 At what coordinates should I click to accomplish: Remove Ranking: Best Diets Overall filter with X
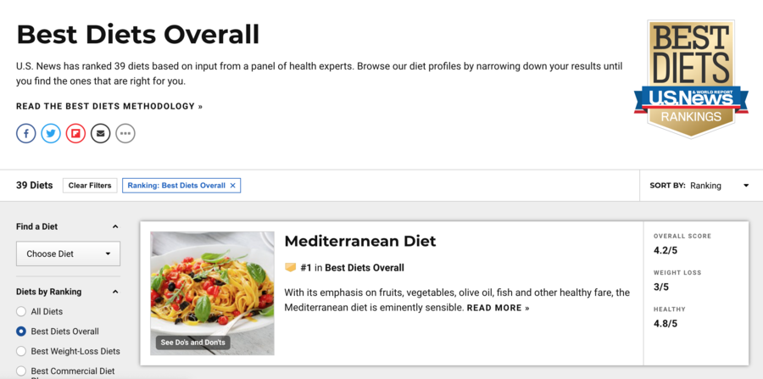click(232, 186)
